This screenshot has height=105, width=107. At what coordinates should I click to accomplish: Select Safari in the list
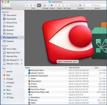pyautogui.click(x=66, y=103)
